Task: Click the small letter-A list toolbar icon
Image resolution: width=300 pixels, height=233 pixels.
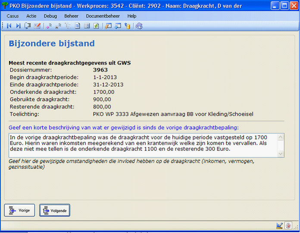Action: click(x=58, y=26)
